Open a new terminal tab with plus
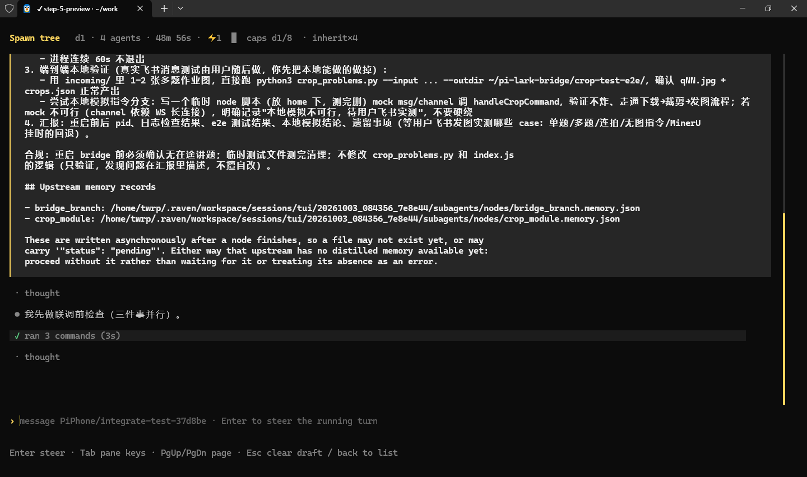The image size is (807, 477). click(164, 8)
